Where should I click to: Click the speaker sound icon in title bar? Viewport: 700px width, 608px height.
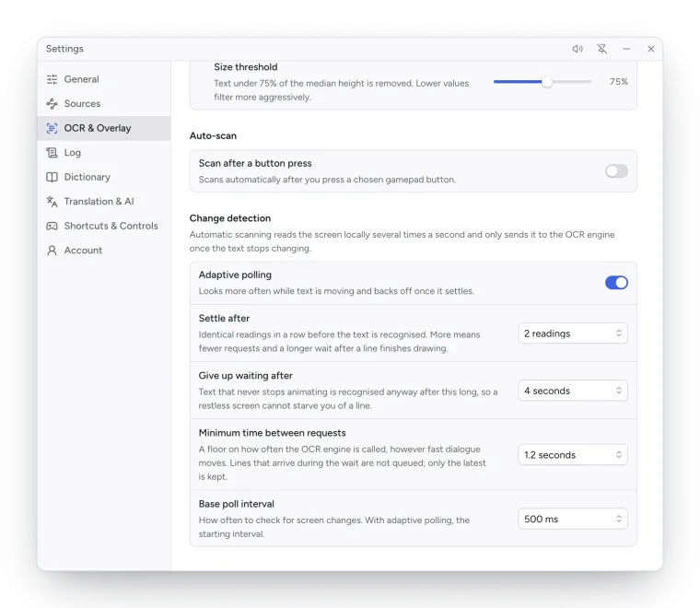click(577, 49)
